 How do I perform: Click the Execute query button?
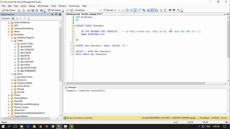pos(108,10)
